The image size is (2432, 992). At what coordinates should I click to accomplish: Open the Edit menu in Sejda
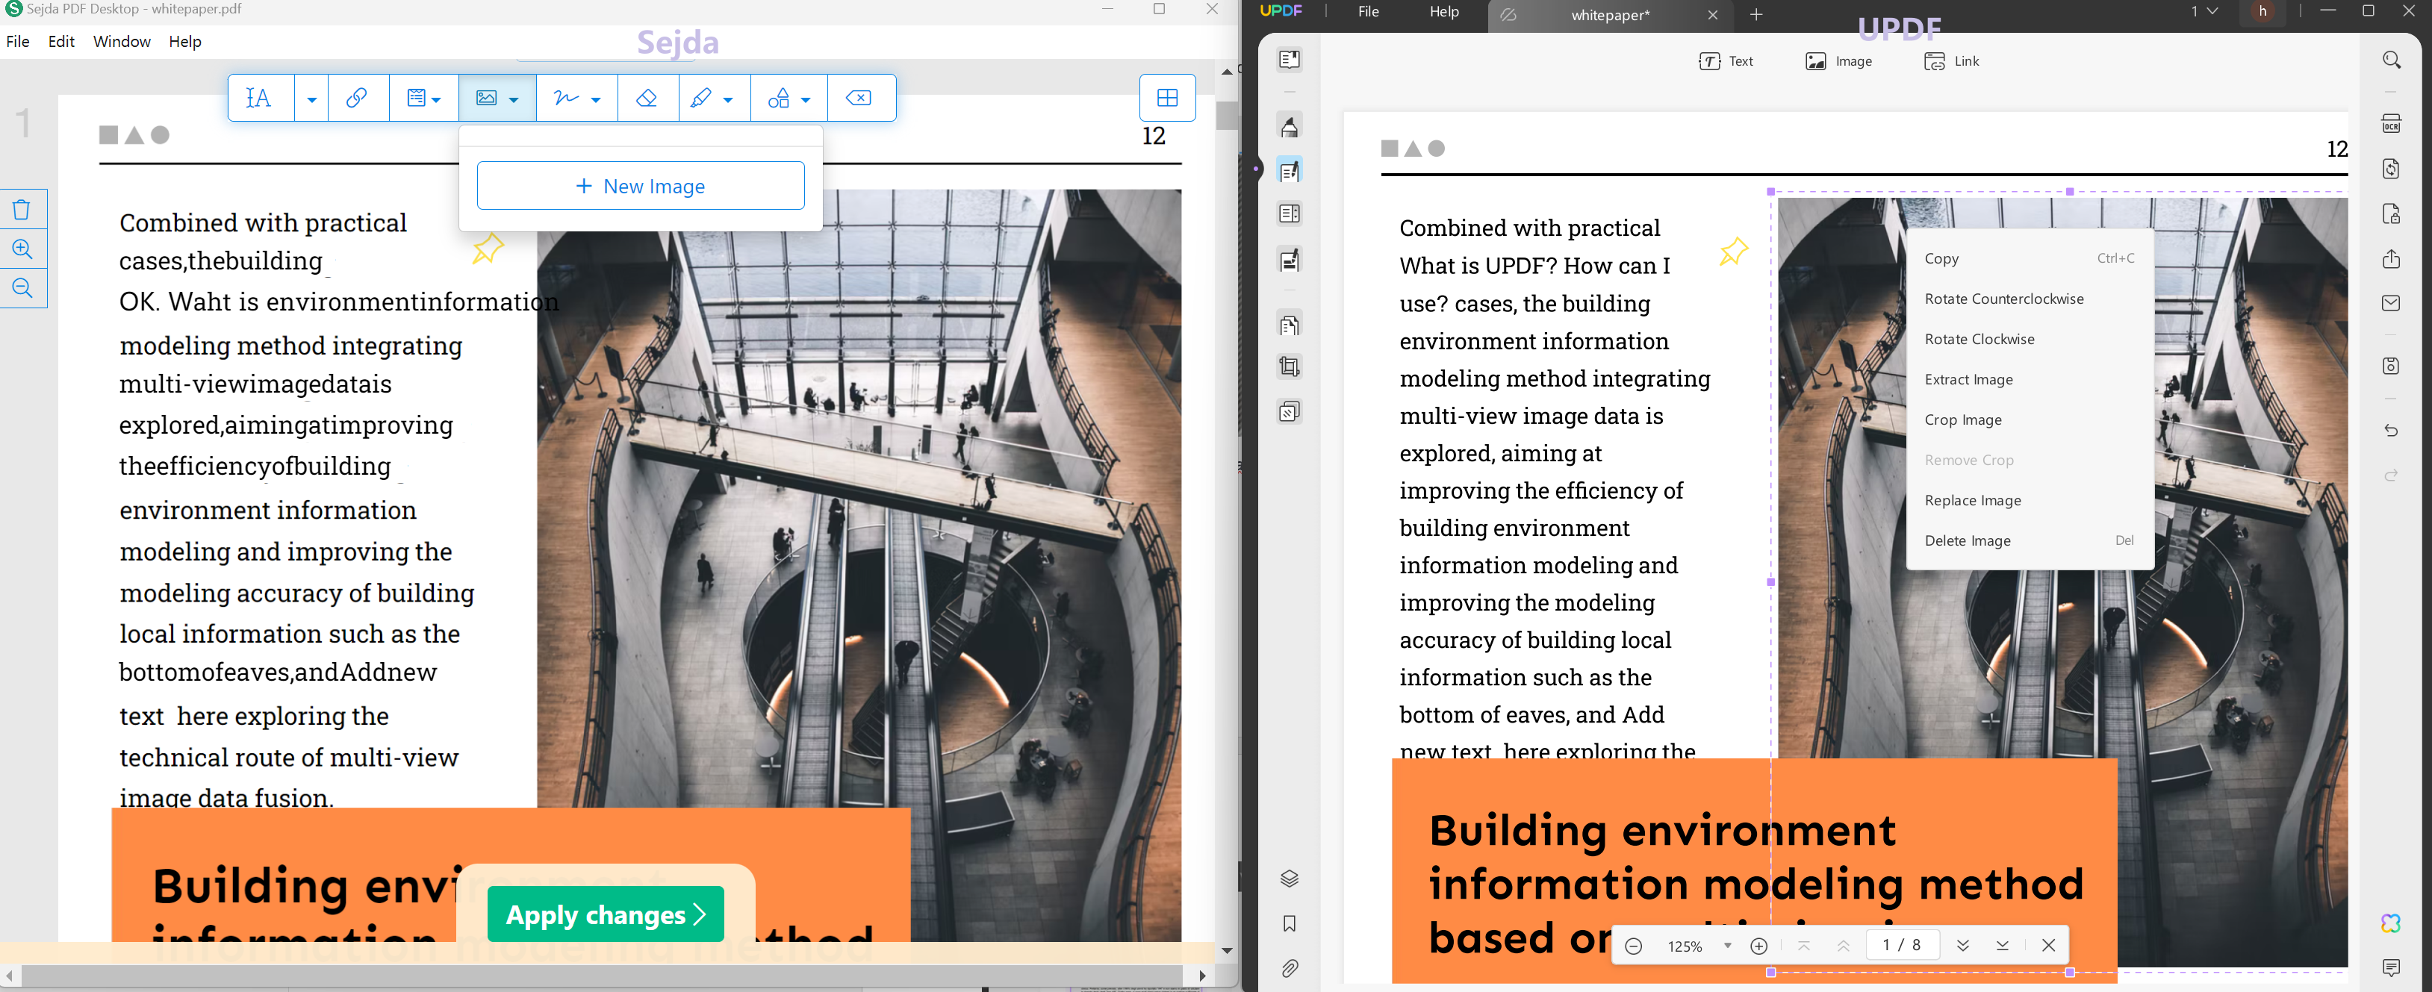click(60, 40)
